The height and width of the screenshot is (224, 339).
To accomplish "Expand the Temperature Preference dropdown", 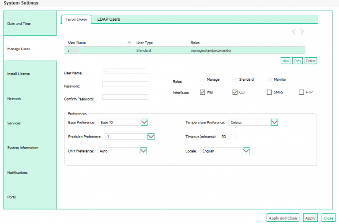I will click(274, 122).
